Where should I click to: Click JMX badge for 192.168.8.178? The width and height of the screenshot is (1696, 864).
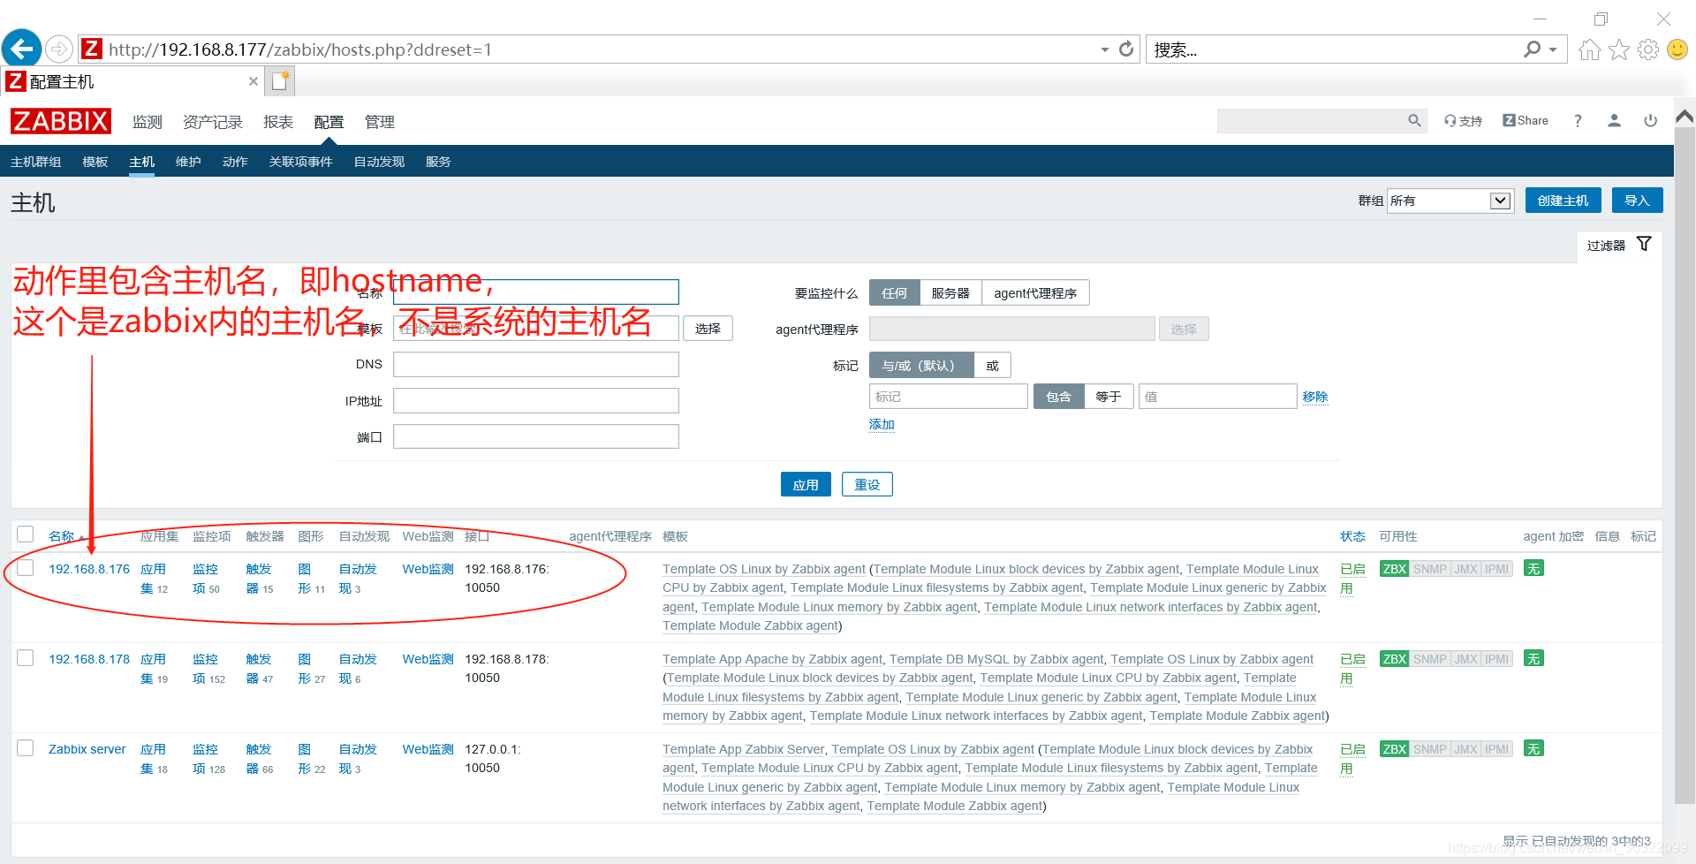pos(1466,659)
